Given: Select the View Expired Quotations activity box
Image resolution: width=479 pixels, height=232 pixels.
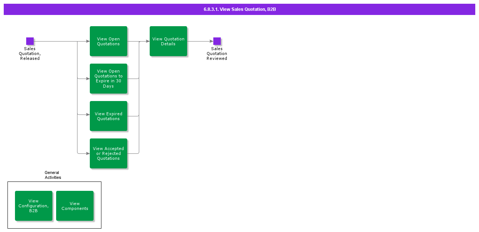Looking at the screenshot, I should click(109, 116).
